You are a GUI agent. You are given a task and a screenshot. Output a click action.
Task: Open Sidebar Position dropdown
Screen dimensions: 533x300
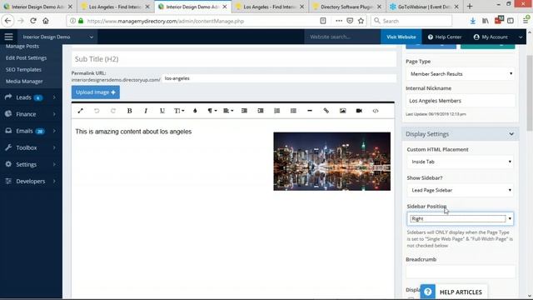[x=460, y=218]
